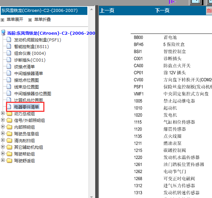
Task: Expand the 清洗刮扫组 tree node
Action: click(x=3, y=140)
